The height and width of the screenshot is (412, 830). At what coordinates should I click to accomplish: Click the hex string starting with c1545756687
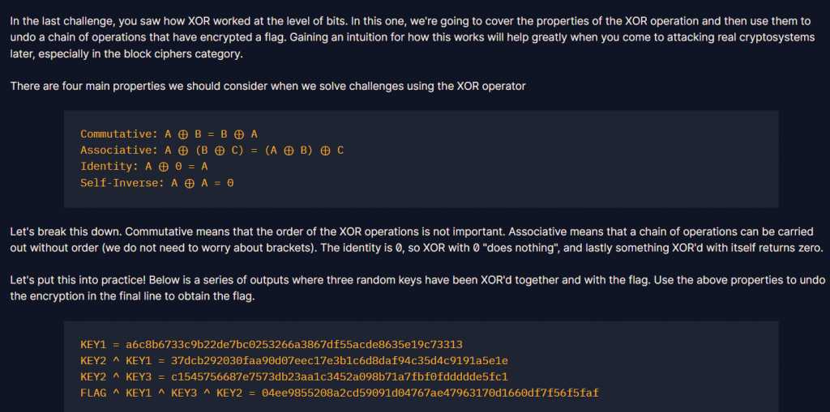point(340,377)
